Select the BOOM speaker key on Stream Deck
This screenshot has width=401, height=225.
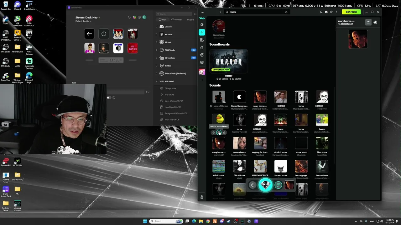point(118,48)
